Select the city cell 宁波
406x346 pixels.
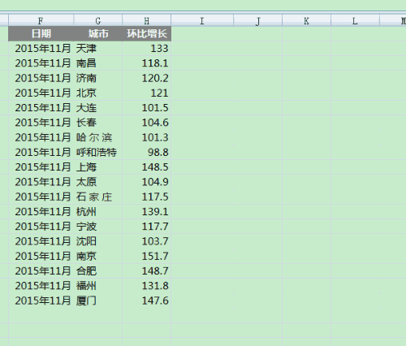pos(97,227)
